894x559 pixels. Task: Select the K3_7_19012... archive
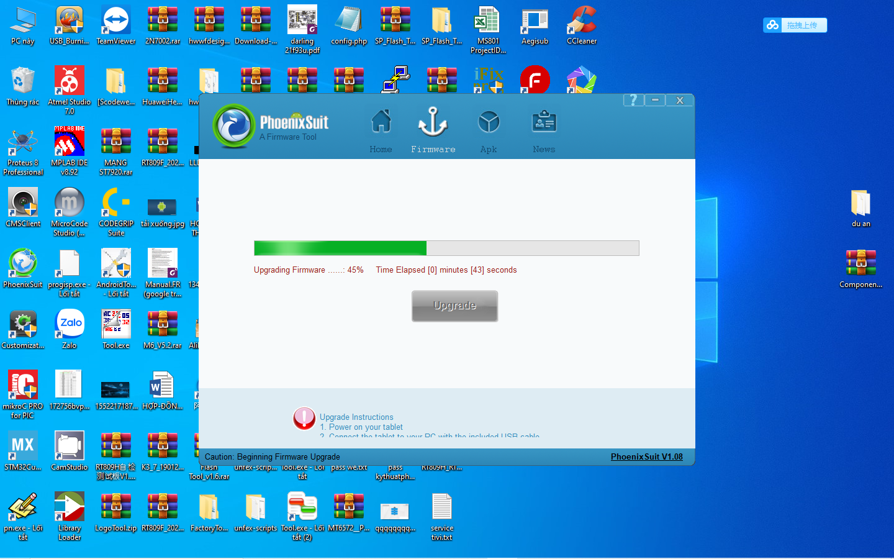(163, 452)
